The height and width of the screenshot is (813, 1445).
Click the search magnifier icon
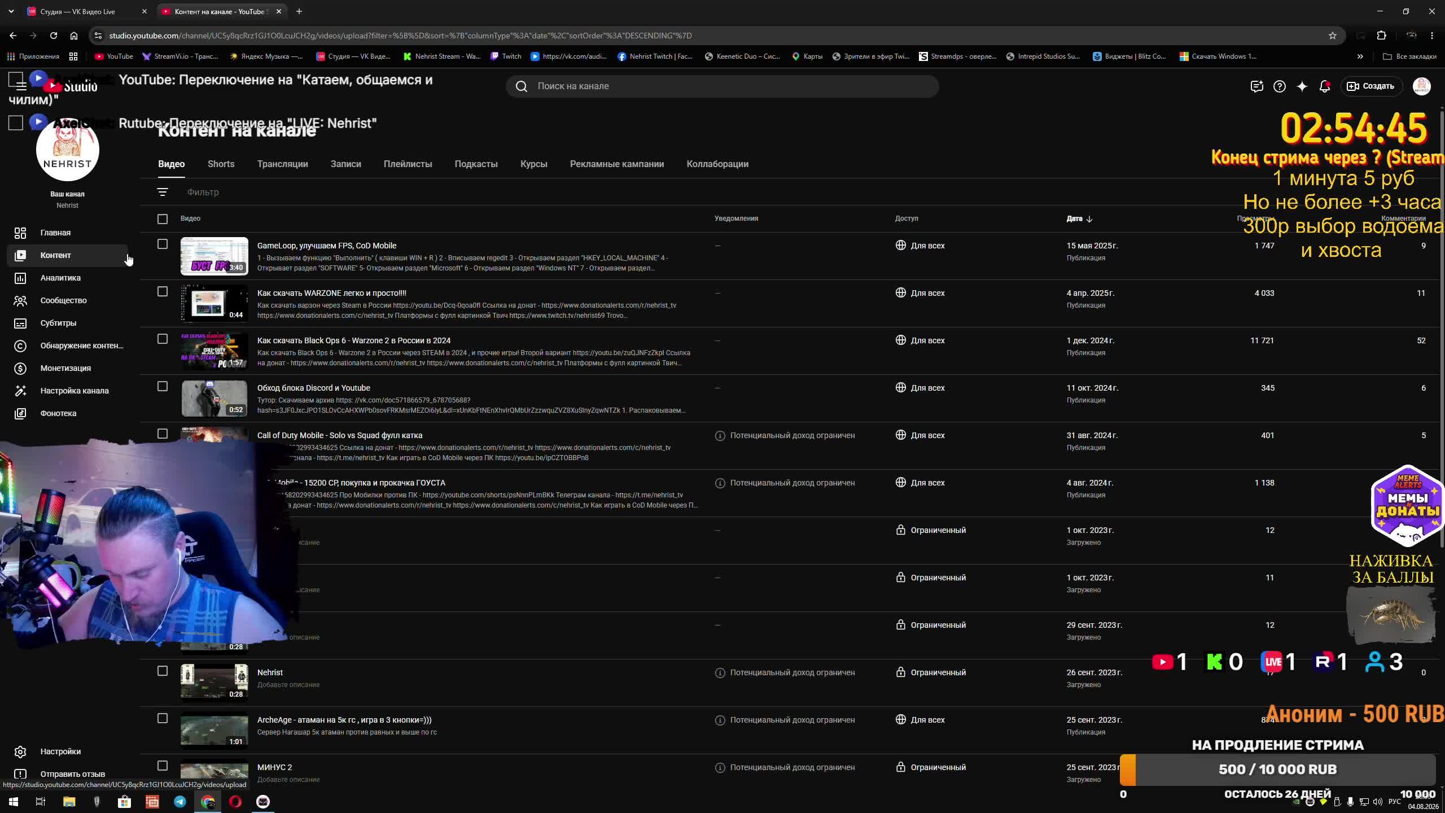click(522, 86)
